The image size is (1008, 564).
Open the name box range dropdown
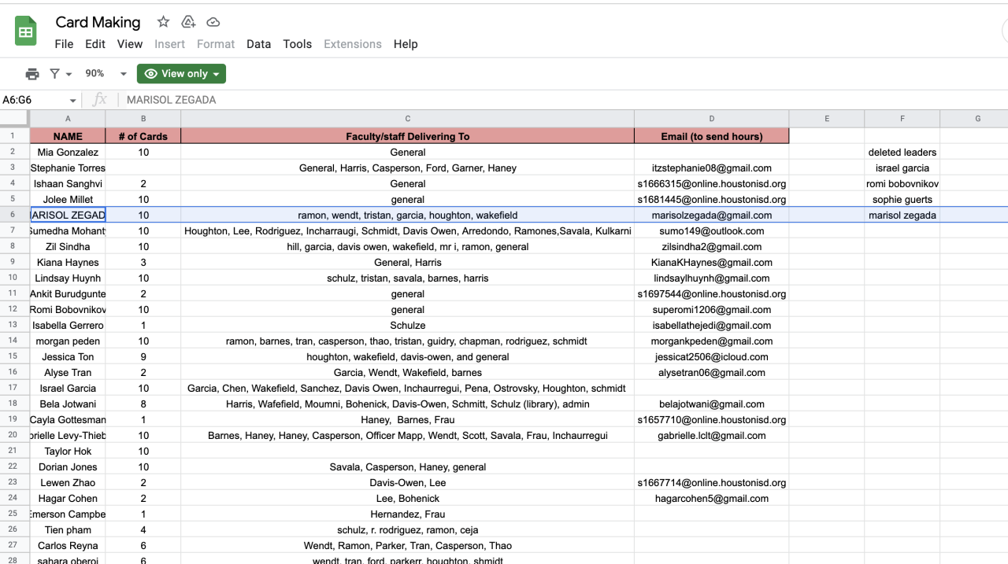pos(73,101)
